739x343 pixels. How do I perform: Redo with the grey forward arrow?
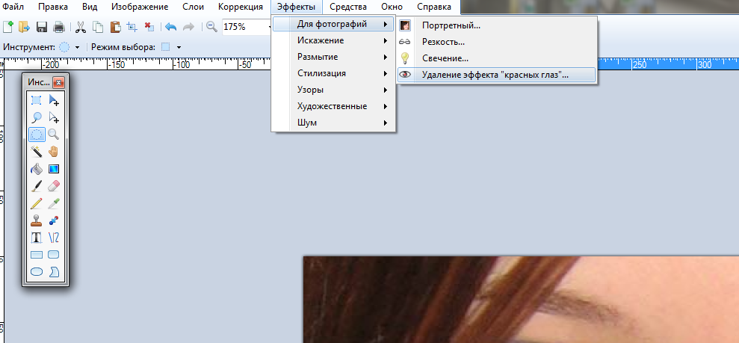[188, 27]
